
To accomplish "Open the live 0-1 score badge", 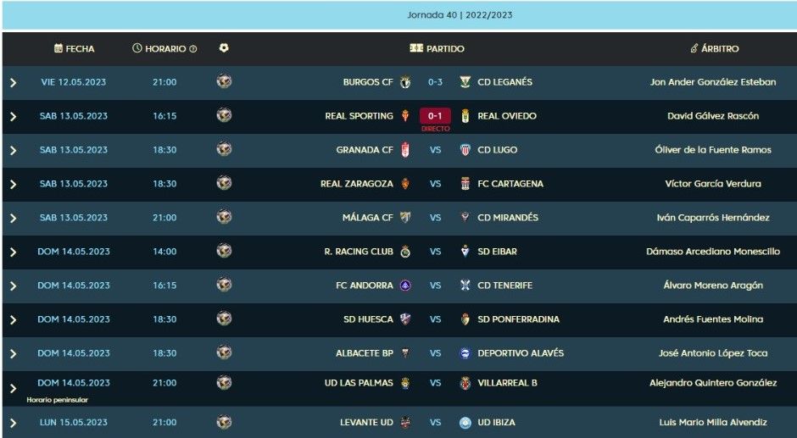I will pyautogui.click(x=435, y=116).
